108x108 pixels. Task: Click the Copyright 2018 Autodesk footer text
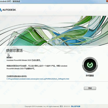tap(42, 106)
